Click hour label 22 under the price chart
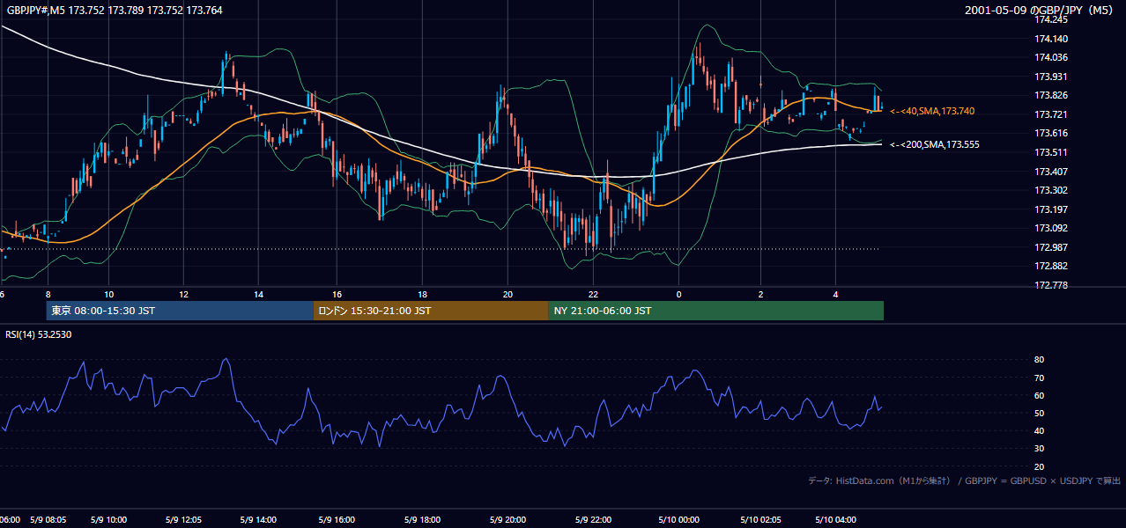Screen dimensions: 1126x528 [x=594, y=294]
